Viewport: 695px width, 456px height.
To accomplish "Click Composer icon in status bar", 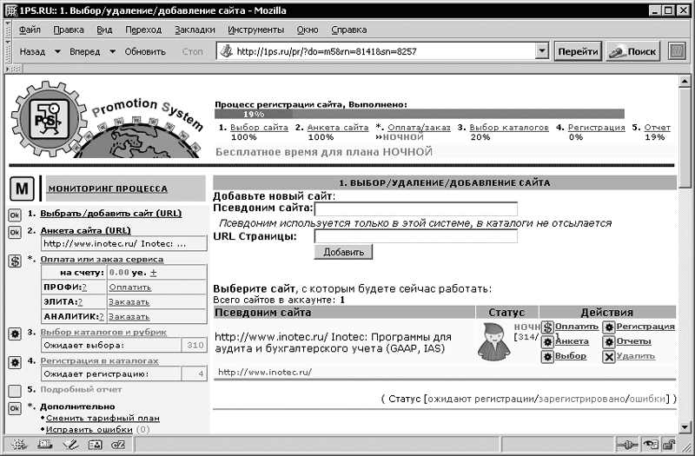I will click(70, 445).
